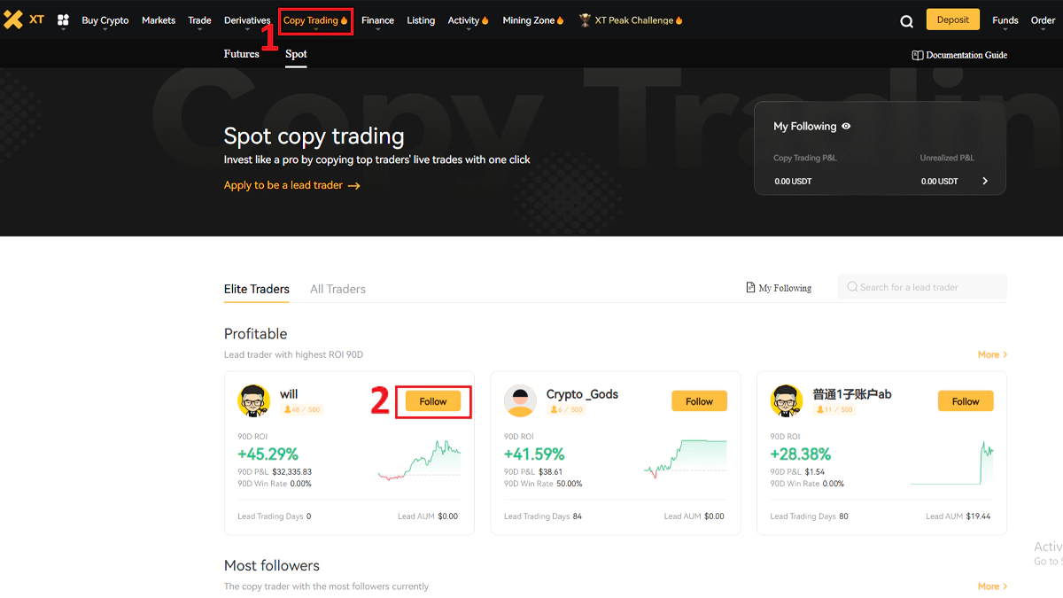Click the trader name Crypto _Gods
Viewport: 1063px width, 598px height.
[x=582, y=393]
